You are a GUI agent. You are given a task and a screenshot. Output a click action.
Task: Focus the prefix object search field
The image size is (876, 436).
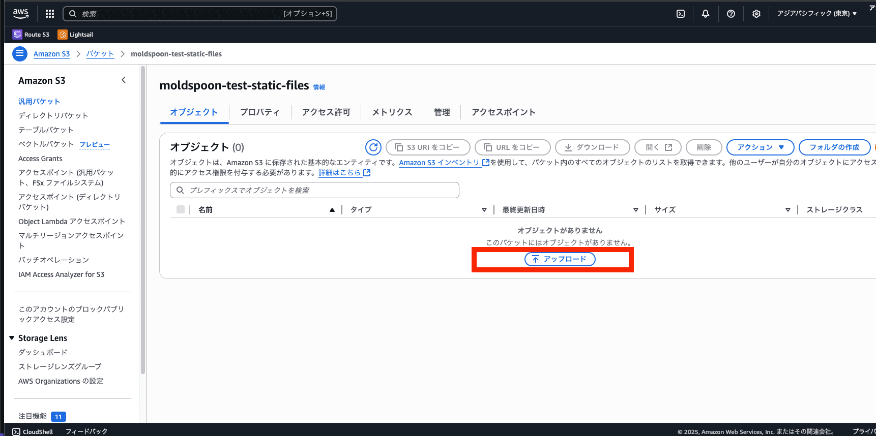coord(314,190)
